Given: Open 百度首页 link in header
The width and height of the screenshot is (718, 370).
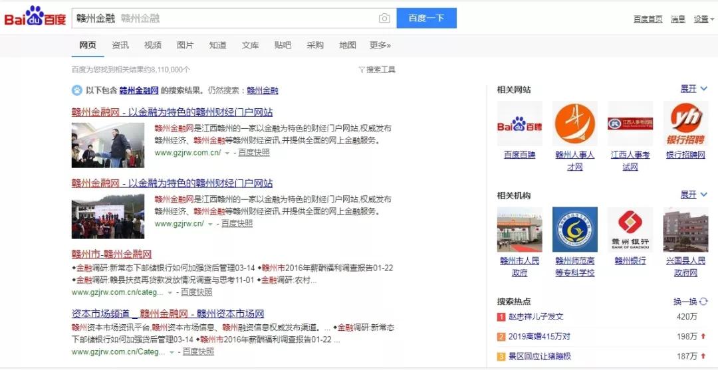Looking at the screenshot, I should click(x=648, y=19).
